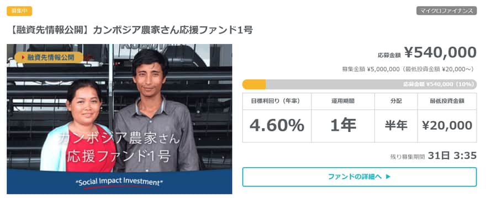Click the 募集金額 ¥5,000,000 text
Viewport: 486px width, 198px height.
[x=371, y=69]
